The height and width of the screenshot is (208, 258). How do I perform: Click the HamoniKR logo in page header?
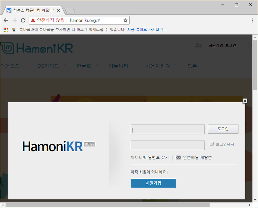[x=37, y=48]
